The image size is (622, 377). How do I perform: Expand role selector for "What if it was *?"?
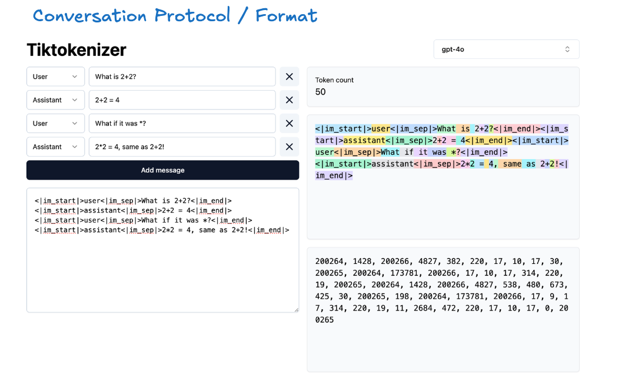point(55,124)
